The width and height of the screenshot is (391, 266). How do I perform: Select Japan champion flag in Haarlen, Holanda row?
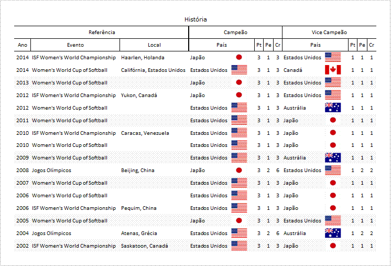click(239, 57)
